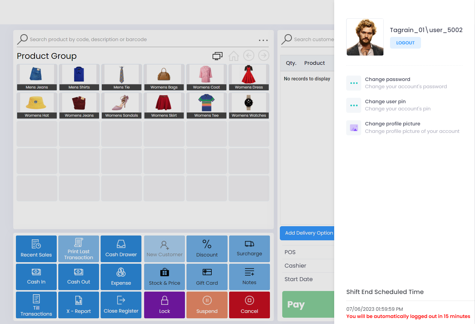Apply a Discount to the sale

[x=207, y=249]
